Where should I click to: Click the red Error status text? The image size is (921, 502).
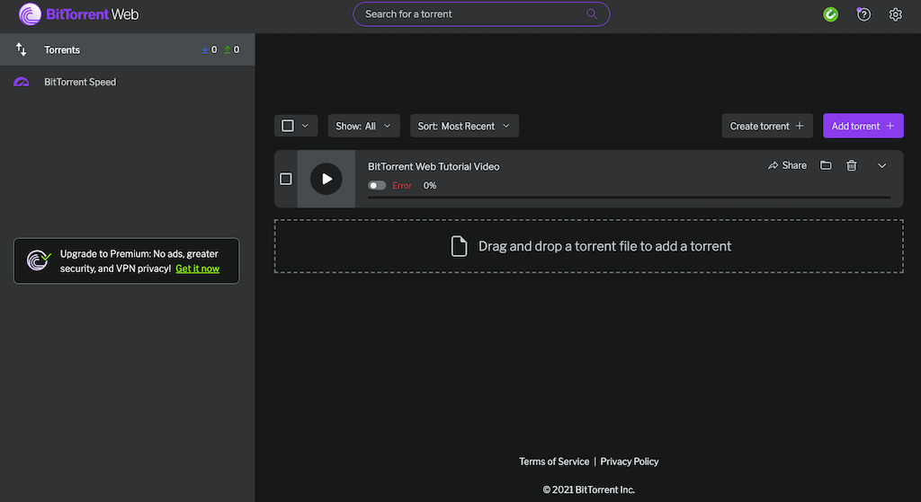point(402,185)
